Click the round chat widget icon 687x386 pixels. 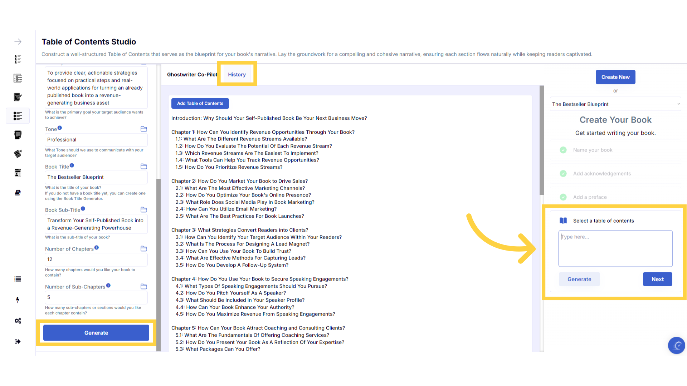click(676, 345)
